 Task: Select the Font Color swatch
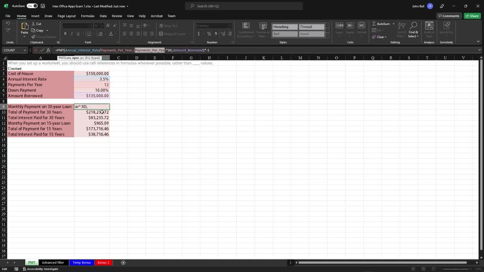coord(111,33)
